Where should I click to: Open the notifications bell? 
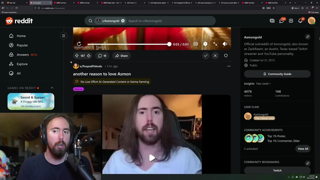pyautogui.click(x=300, y=21)
